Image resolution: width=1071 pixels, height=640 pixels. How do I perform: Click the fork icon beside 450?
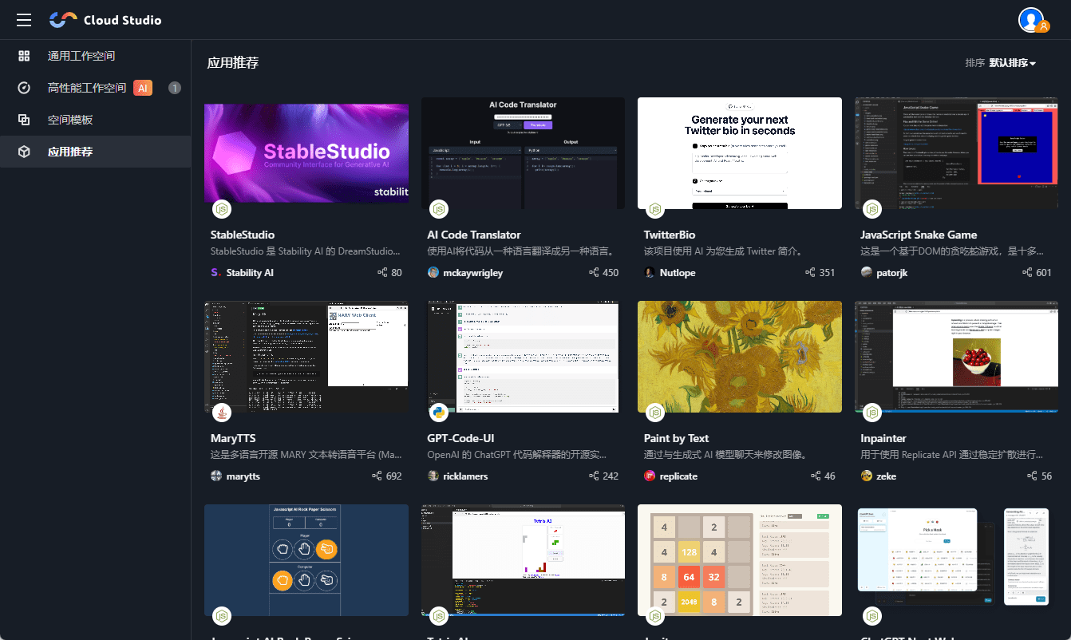[594, 272]
